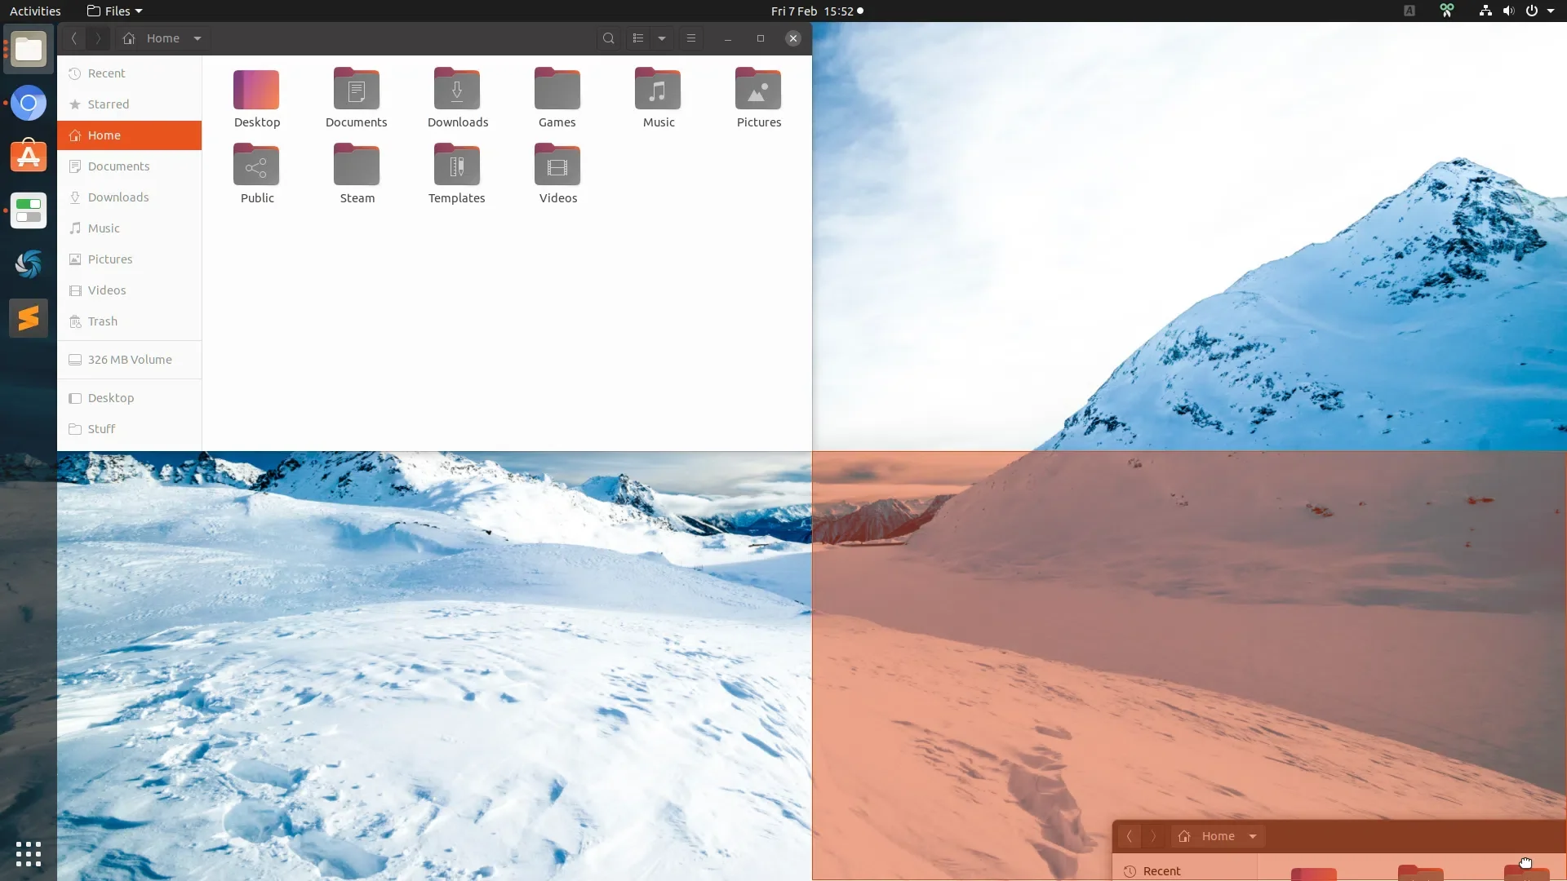
Task: Click the network icon in the top bar
Action: pos(1484,11)
